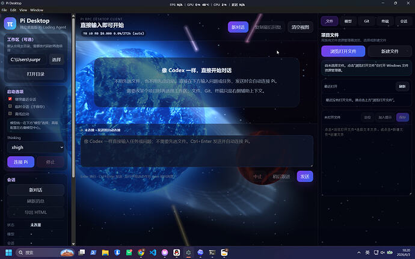Launch File Explorer from the taskbar
The width and height of the screenshot is (415, 259).
(105, 252)
